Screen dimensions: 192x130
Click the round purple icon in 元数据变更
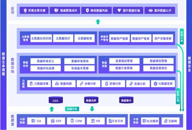pyautogui.click(x=155, y=84)
